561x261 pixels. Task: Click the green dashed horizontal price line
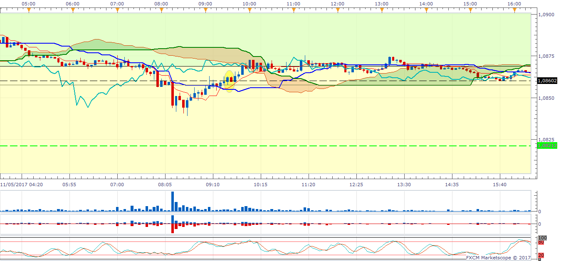pos(265,146)
